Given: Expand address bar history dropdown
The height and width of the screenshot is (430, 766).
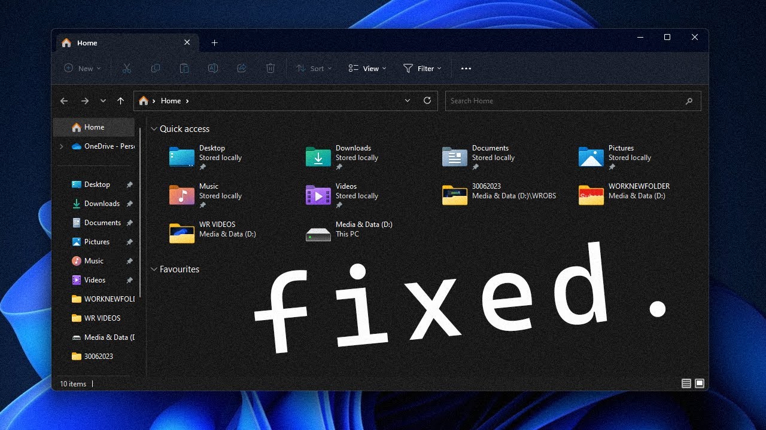Looking at the screenshot, I should (408, 101).
